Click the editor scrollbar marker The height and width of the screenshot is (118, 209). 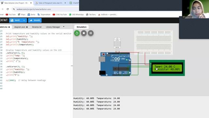(72, 66)
